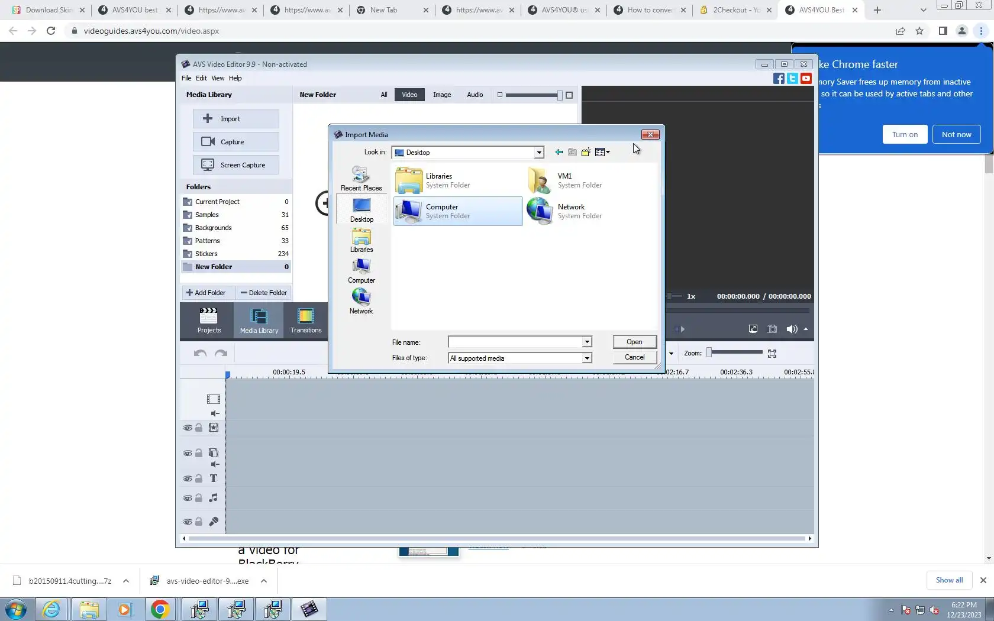Click the Screen Capture button
Viewport: 994px width, 621px height.
point(235,165)
